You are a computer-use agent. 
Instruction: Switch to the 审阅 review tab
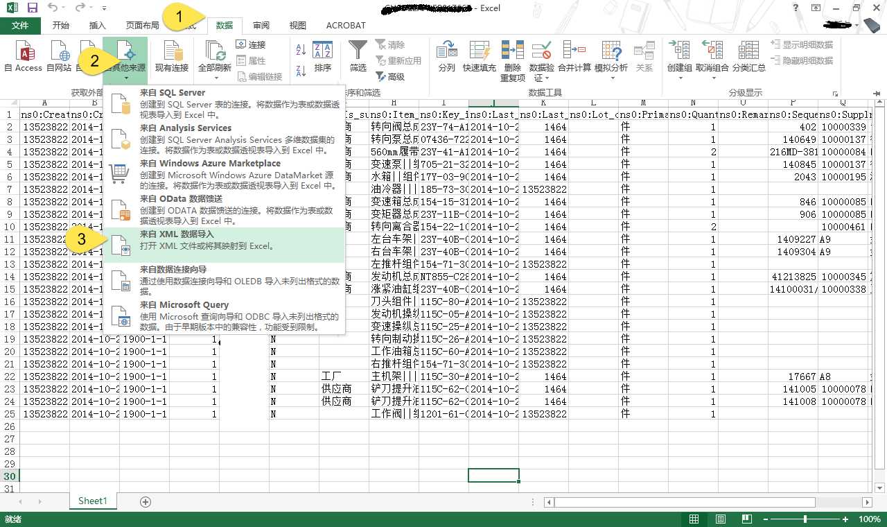click(x=261, y=26)
